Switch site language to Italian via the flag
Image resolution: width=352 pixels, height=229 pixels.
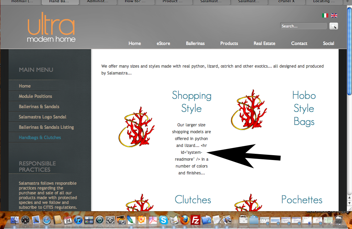pyautogui.click(x=325, y=15)
